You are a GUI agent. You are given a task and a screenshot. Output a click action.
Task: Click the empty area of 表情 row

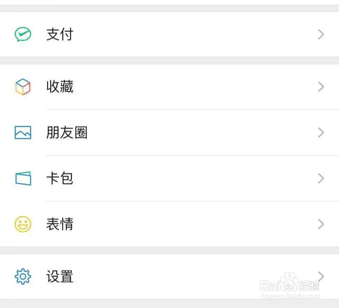tap(194, 224)
